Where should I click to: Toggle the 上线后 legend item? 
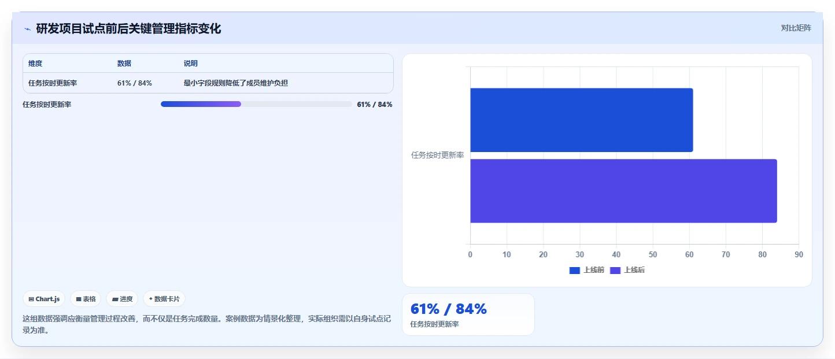point(627,270)
